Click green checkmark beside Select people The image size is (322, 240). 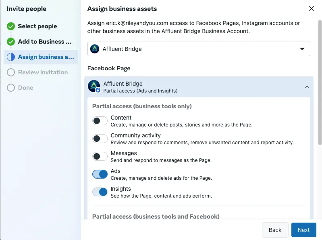(11, 26)
